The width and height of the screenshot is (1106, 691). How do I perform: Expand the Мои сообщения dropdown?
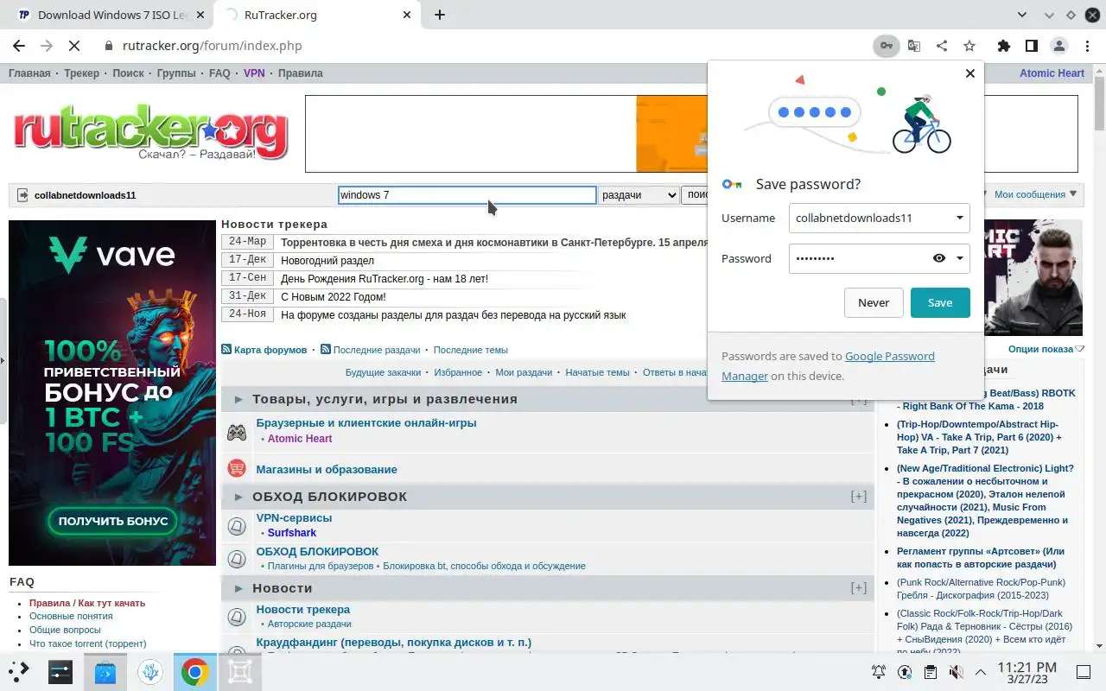[x=1035, y=194]
